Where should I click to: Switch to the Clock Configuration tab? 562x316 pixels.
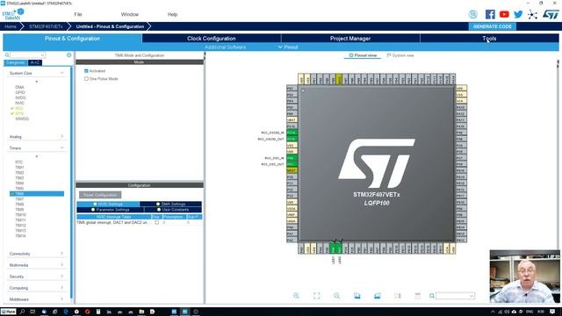(x=211, y=39)
